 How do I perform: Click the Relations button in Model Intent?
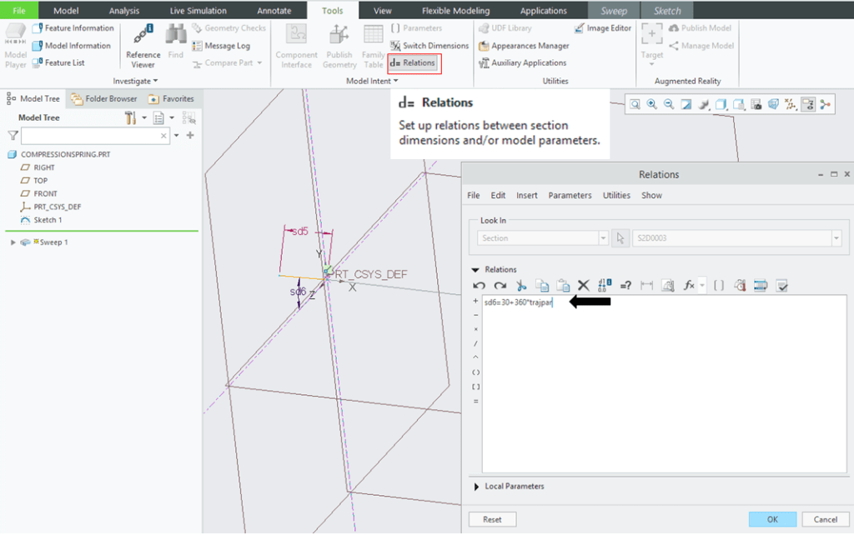[x=414, y=63]
